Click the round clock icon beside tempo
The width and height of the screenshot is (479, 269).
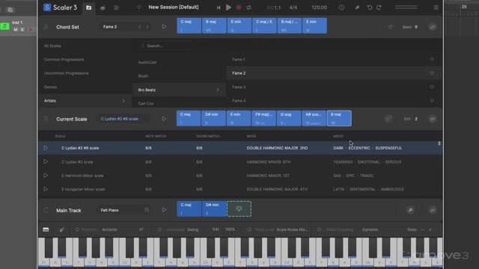pos(341,7)
